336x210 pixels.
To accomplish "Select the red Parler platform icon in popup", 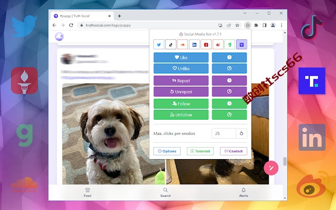I will (206, 45).
